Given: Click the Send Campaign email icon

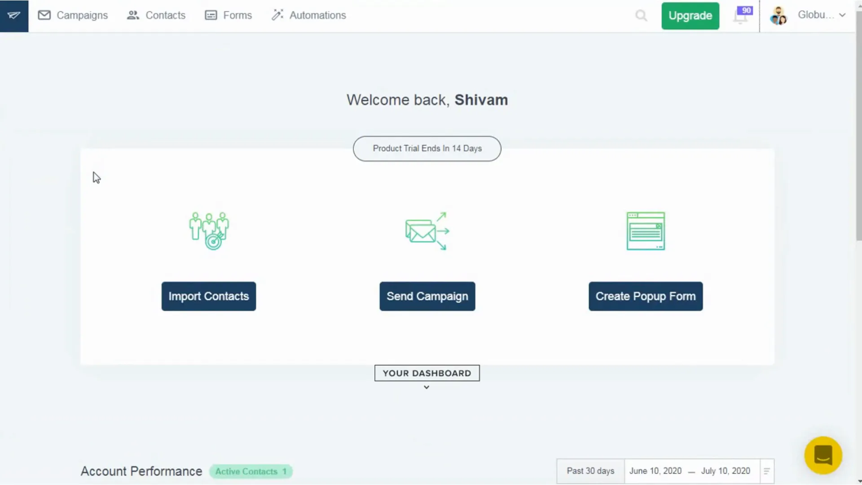Looking at the screenshot, I should 427,230.
